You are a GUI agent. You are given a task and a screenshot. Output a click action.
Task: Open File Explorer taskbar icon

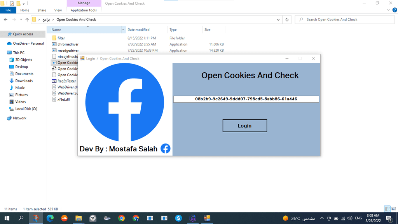click(x=79, y=218)
